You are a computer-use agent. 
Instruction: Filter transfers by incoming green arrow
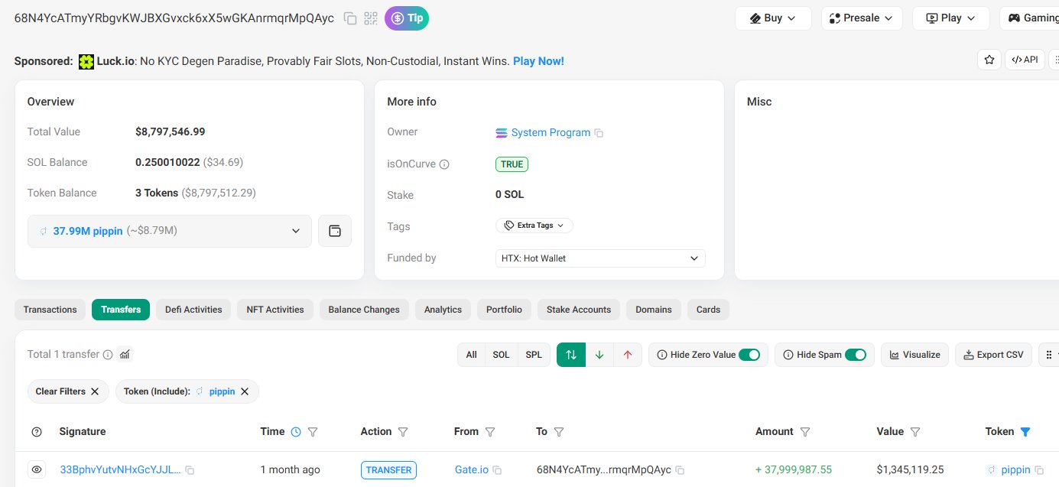coord(599,355)
